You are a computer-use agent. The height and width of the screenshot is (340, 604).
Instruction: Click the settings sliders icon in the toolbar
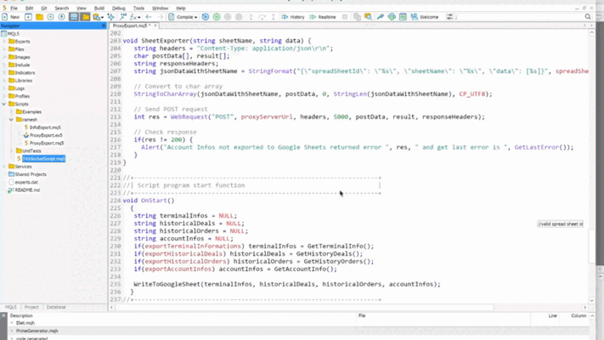click(x=449, y=17)
